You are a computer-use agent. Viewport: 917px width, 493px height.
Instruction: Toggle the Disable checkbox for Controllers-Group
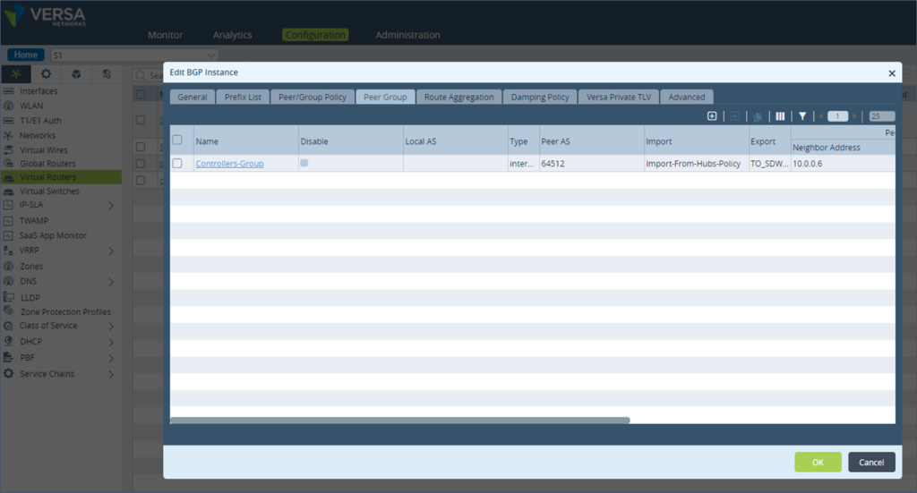(304, 163)
